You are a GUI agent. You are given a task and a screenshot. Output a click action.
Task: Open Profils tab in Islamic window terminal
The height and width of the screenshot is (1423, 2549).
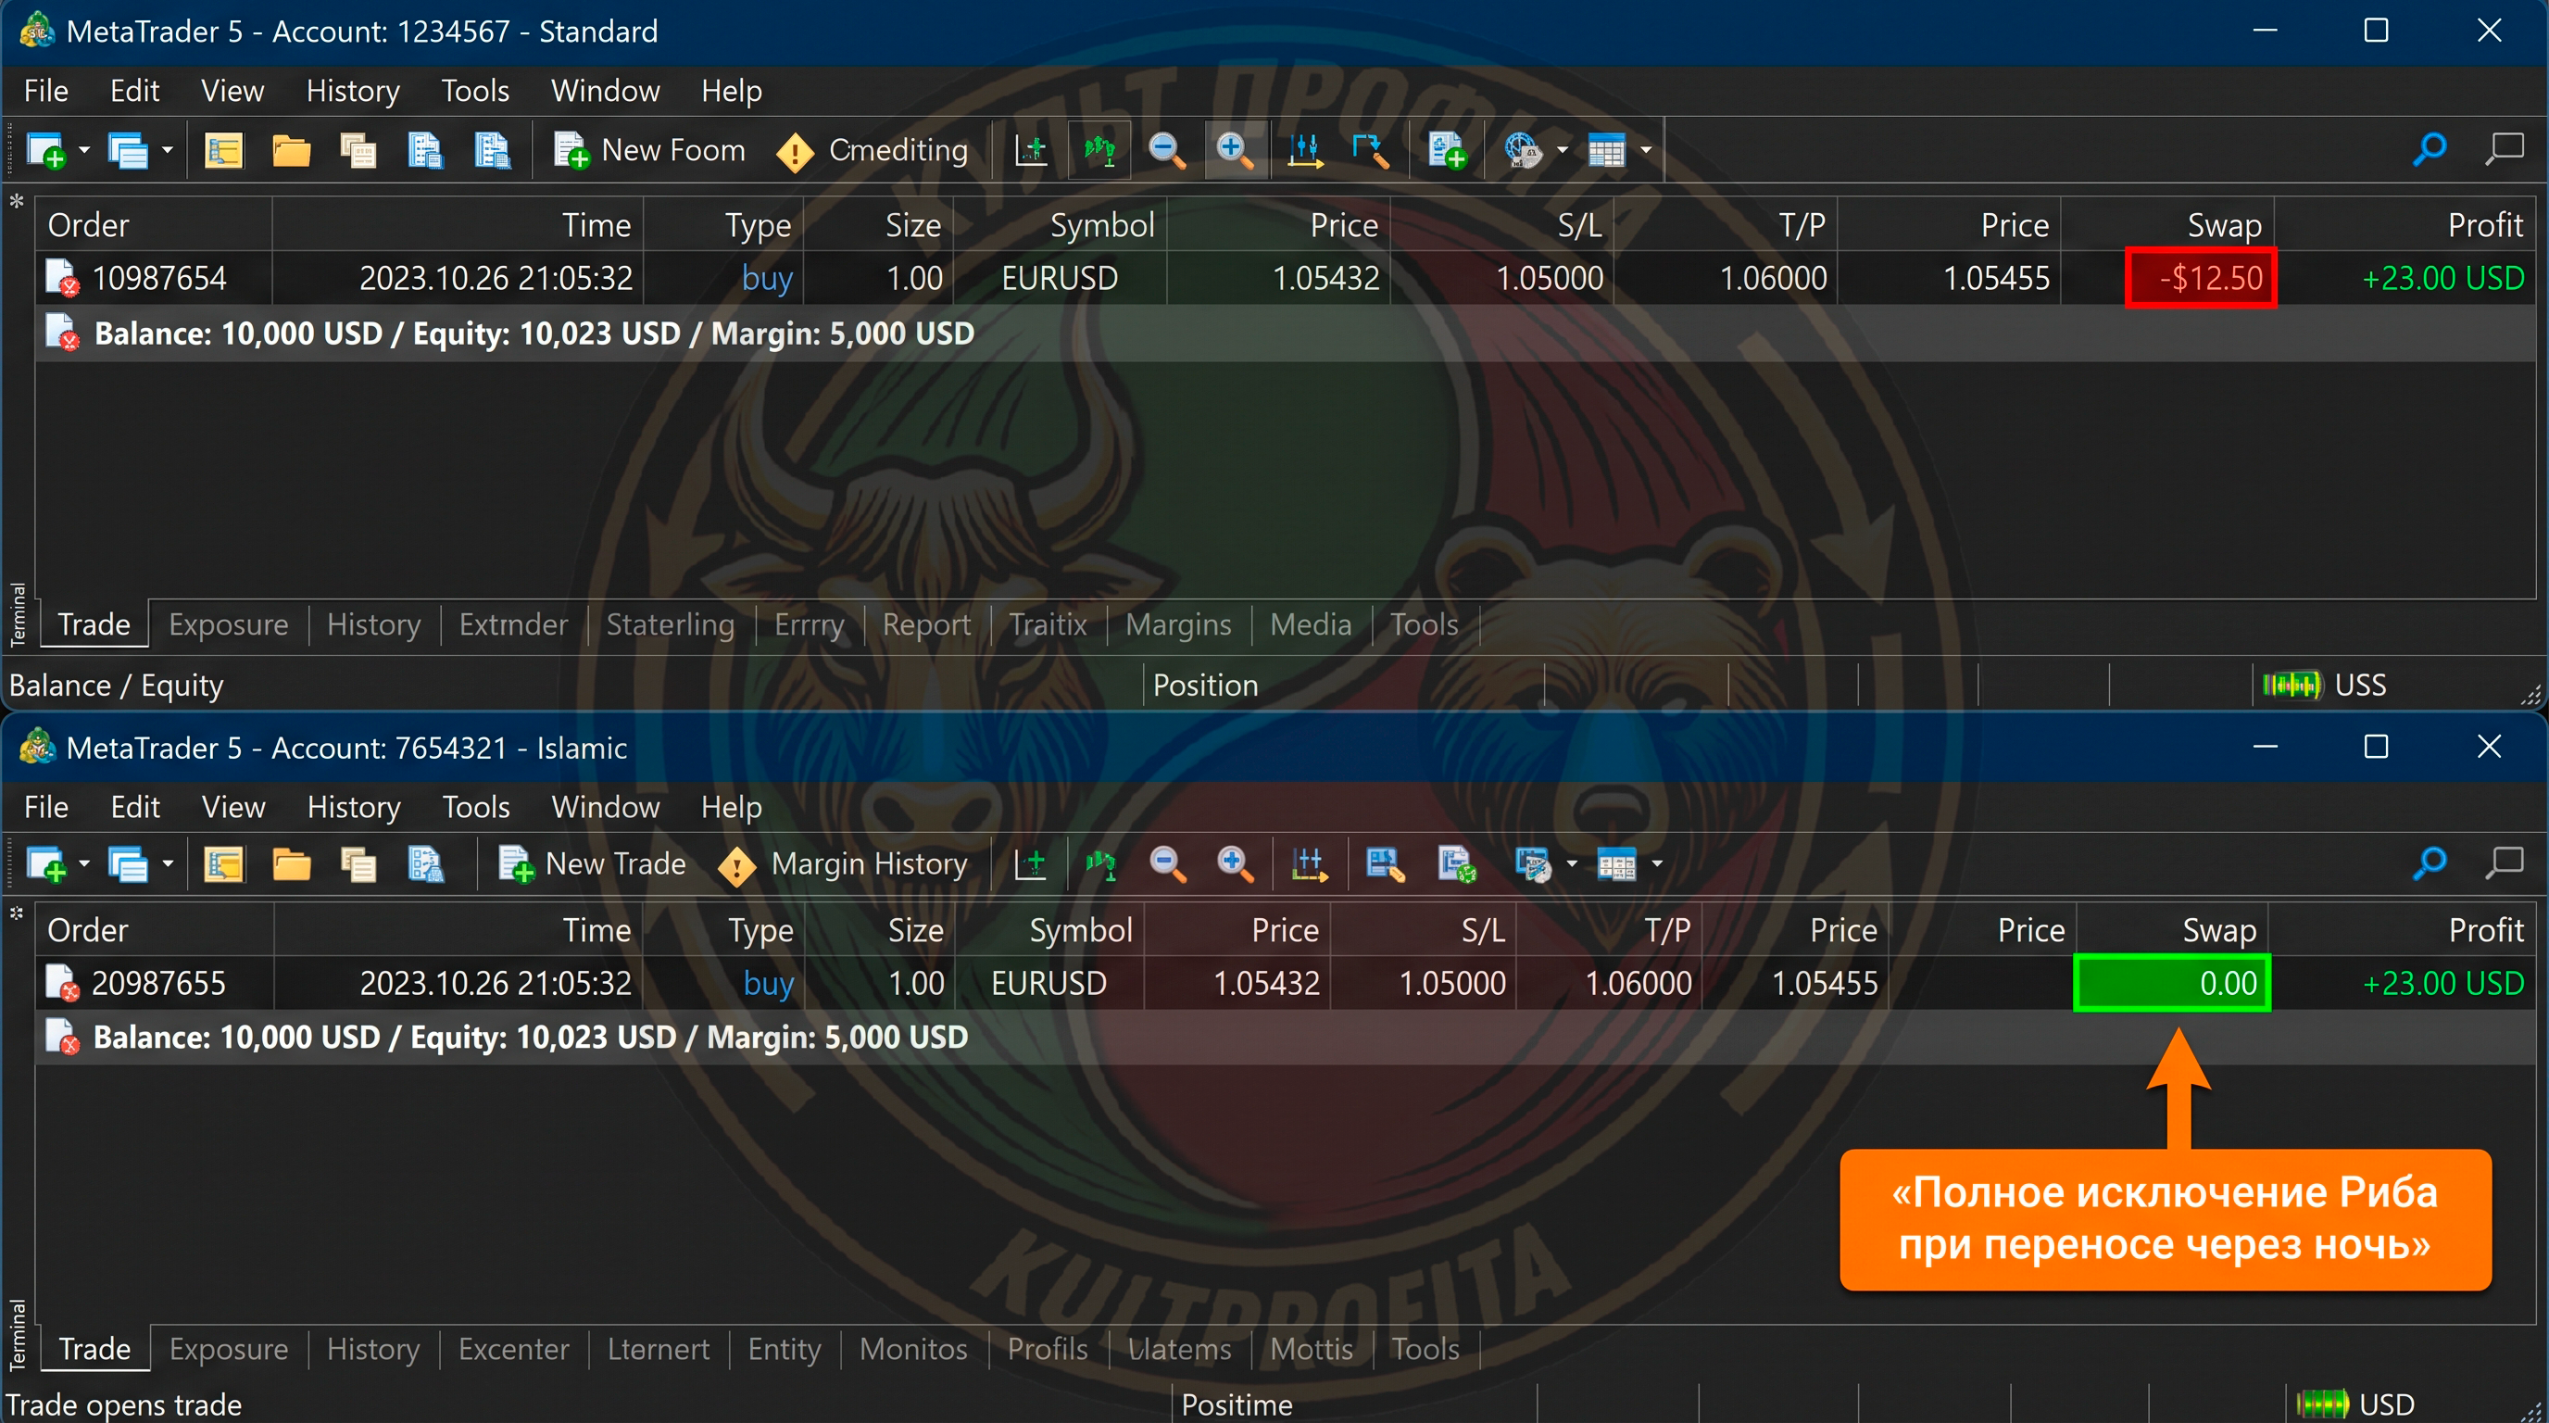tap(1047, 1349)
